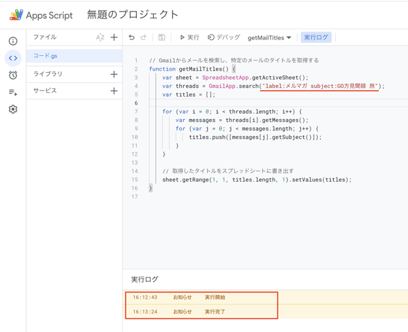Place cursor on empty line 6 of code
Viewport: 408px width, 332px height.
[x=279, y=103]
